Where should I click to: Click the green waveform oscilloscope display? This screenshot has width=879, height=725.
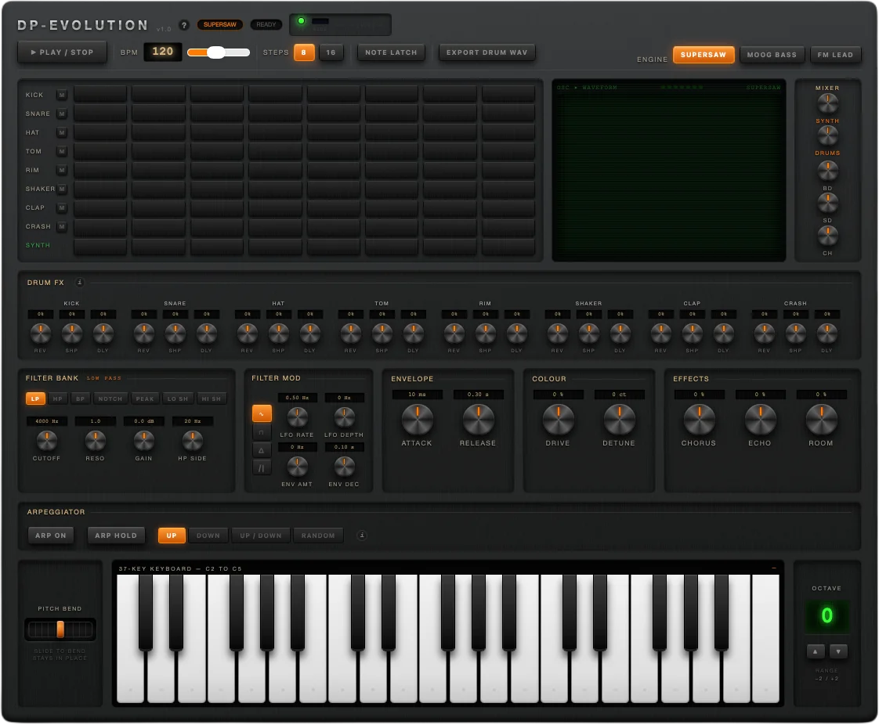(669, 171)
